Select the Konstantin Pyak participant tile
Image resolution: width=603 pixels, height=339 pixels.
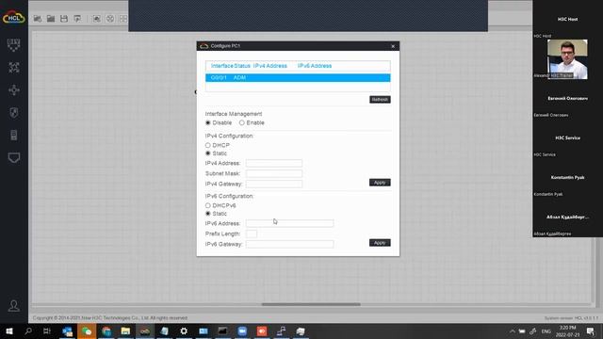tap(567, 178)
